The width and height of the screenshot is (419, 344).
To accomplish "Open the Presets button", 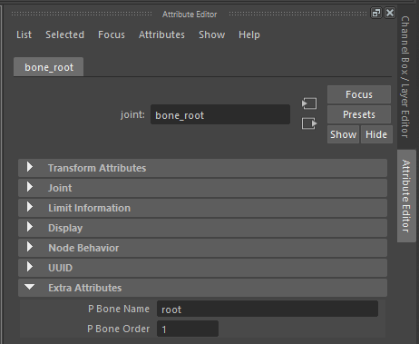I will (x=359, y=114).
